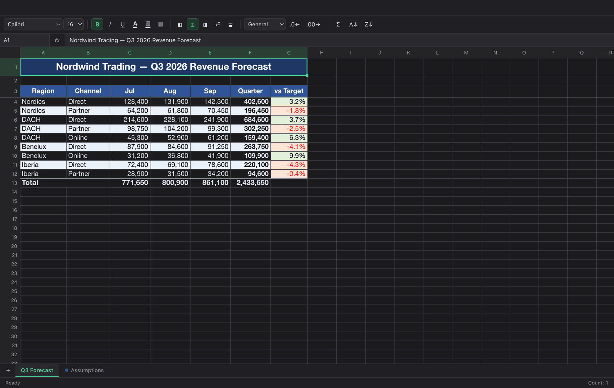Open the General number format dropdown
The width and height of the screenshot is (614, 388).
point(265,24)
